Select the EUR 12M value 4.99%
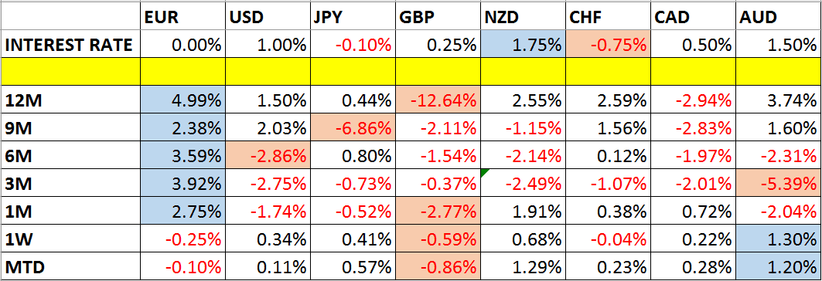 click(183, 99)
